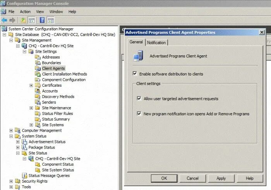Toggle the Show/Hide Action Pane toolbar icon
Image resolution: width=271 pixels, height=190 pixels.
pos(50,21)
